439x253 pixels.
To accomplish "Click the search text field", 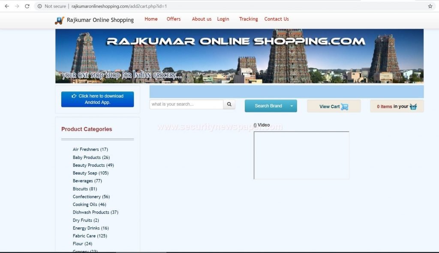I will (x=186, y=104).
